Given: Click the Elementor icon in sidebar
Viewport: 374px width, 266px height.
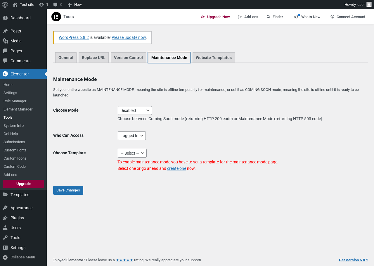Looking at the screenshot, I should coord(5,74).
